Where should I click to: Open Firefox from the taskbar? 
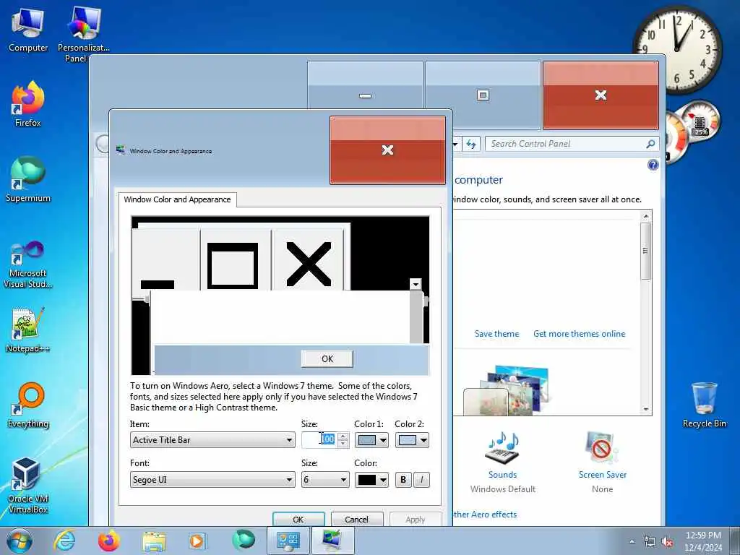(x=109, y=541)
